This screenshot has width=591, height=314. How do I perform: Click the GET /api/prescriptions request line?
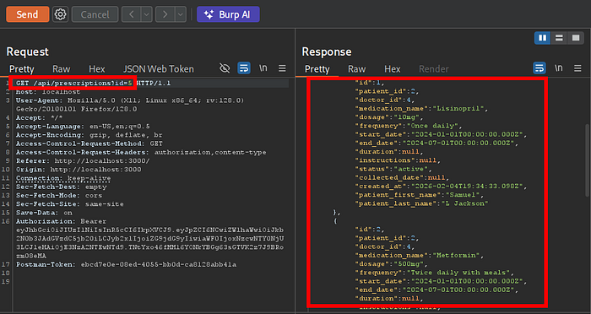coord(93,83)
